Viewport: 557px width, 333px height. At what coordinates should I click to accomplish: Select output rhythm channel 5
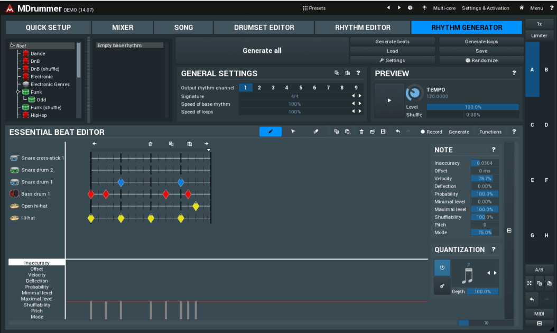(301, 88)
